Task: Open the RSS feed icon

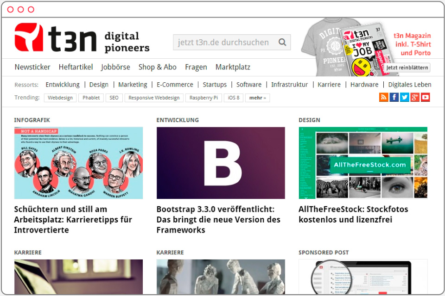Action: point(384,97)
